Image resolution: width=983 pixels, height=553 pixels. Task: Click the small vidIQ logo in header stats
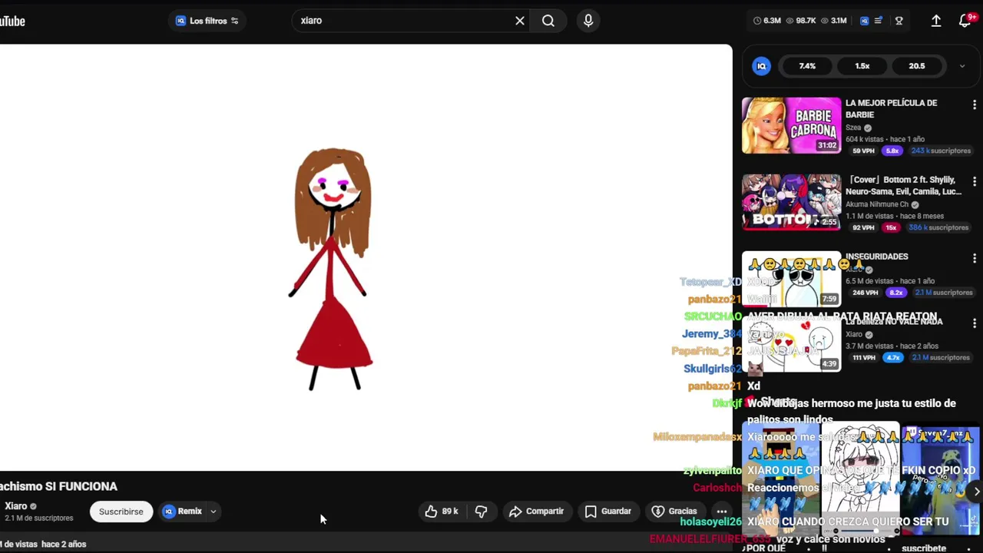click(x=864, y=21)
